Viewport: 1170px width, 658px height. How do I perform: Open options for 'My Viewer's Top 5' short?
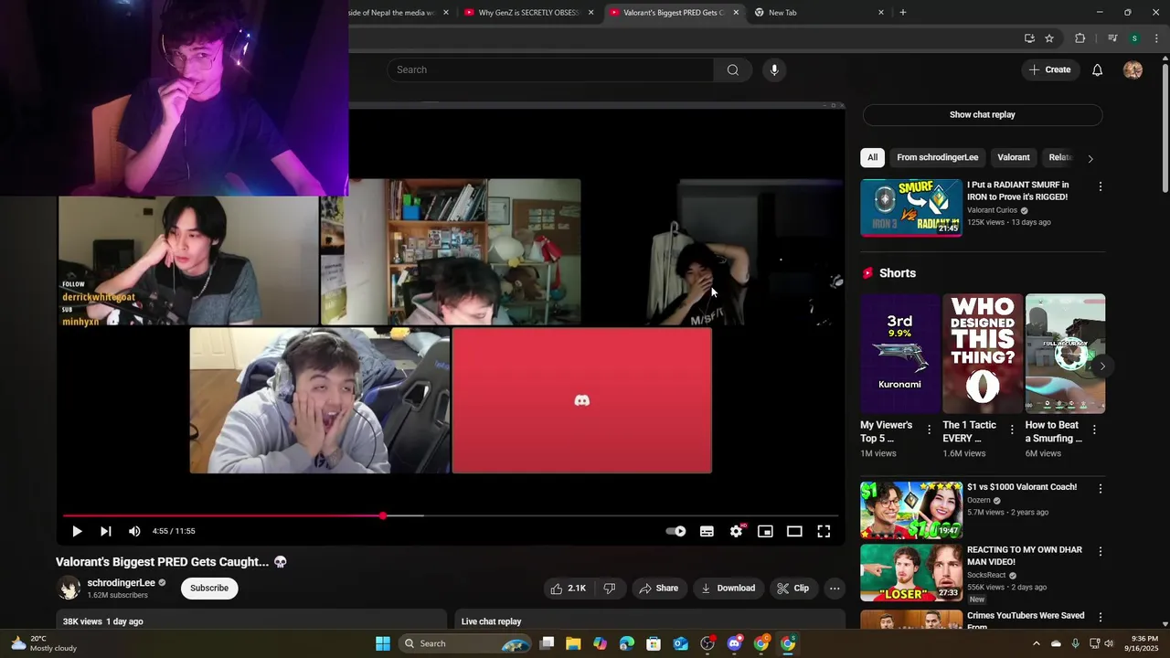pyautogui.click(x=930, y=429)
